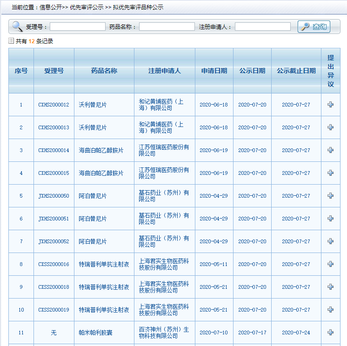Select acceptance number CXHS2000014
The width and height of the screenshot is (347, 346).
[x=54, y=150]
